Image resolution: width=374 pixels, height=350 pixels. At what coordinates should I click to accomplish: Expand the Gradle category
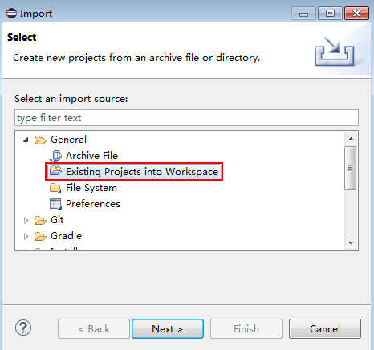tap(26, 236)
